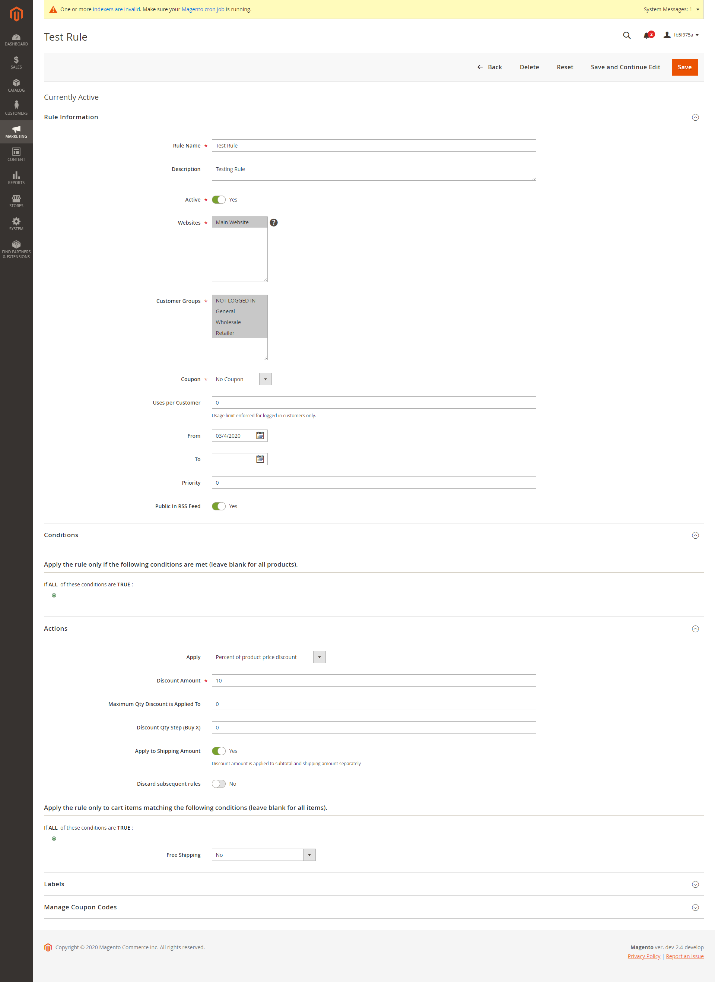Click the search magnifier in the header

626,35
